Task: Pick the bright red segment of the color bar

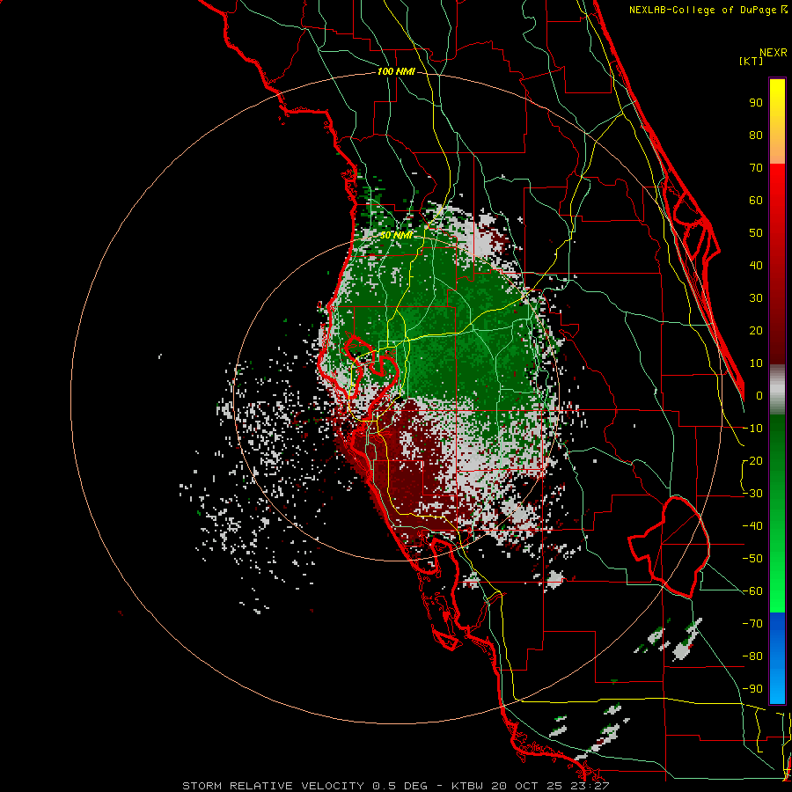Action: 777,185
